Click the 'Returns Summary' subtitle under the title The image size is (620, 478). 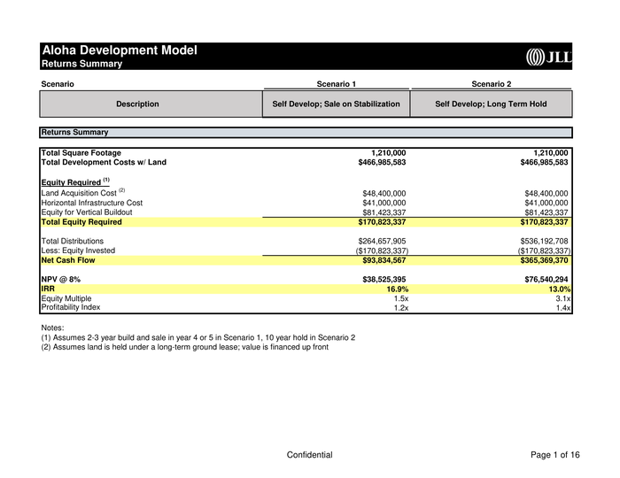tap(81, 64)
